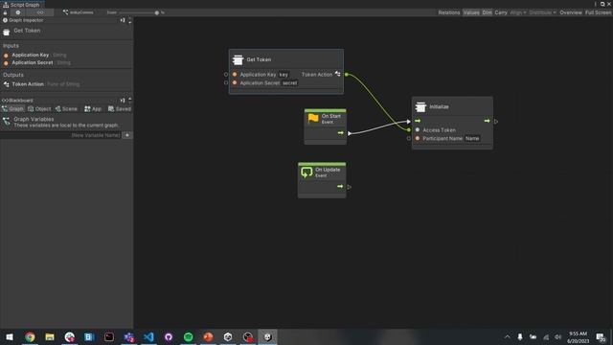This screenshot has height=345, width=613.
Task: Switch to Saved variables tab
Action: click(x=120, y=108)
